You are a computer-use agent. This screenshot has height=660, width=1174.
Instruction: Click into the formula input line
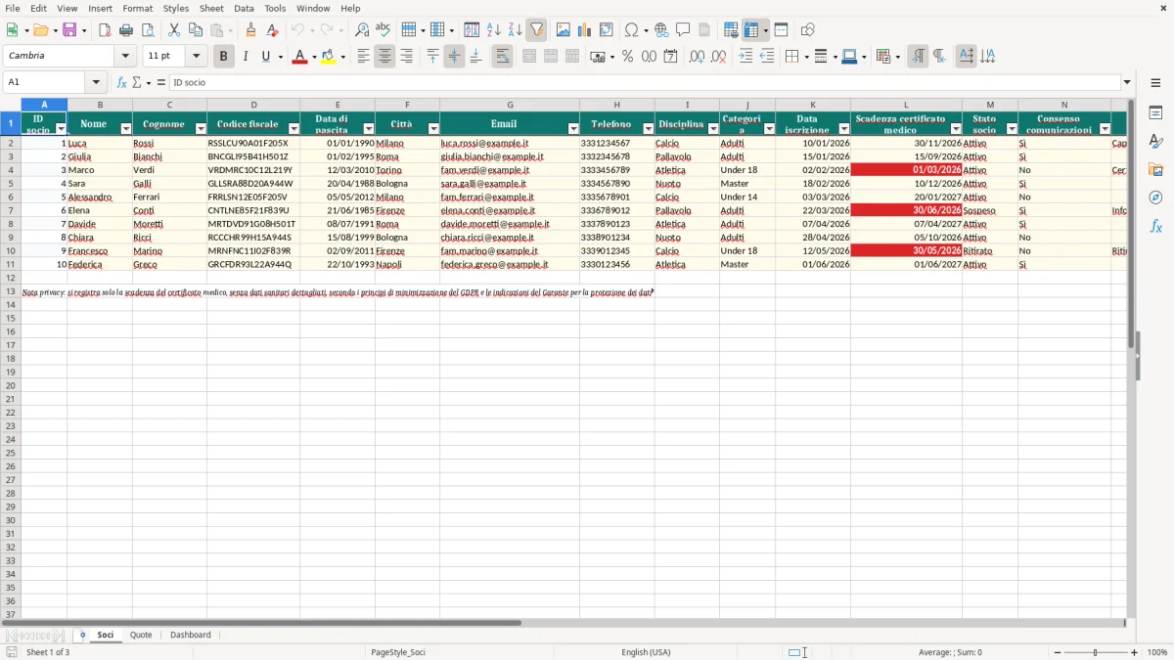click(645, 82)
